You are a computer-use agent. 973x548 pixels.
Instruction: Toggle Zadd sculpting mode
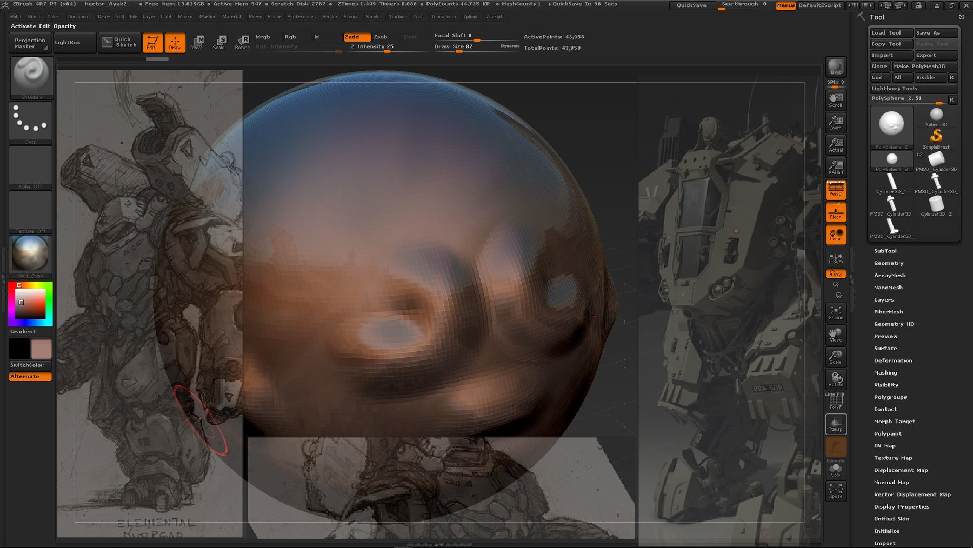point(356,37)
